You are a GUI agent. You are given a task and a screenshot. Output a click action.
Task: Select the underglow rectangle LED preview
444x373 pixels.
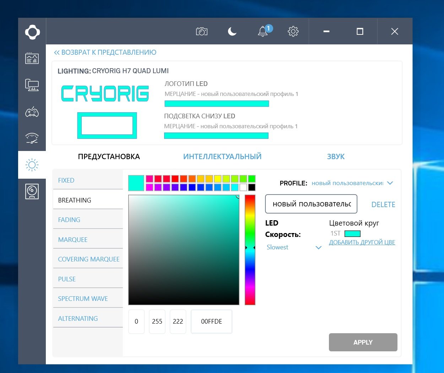[x=107, y=125]
